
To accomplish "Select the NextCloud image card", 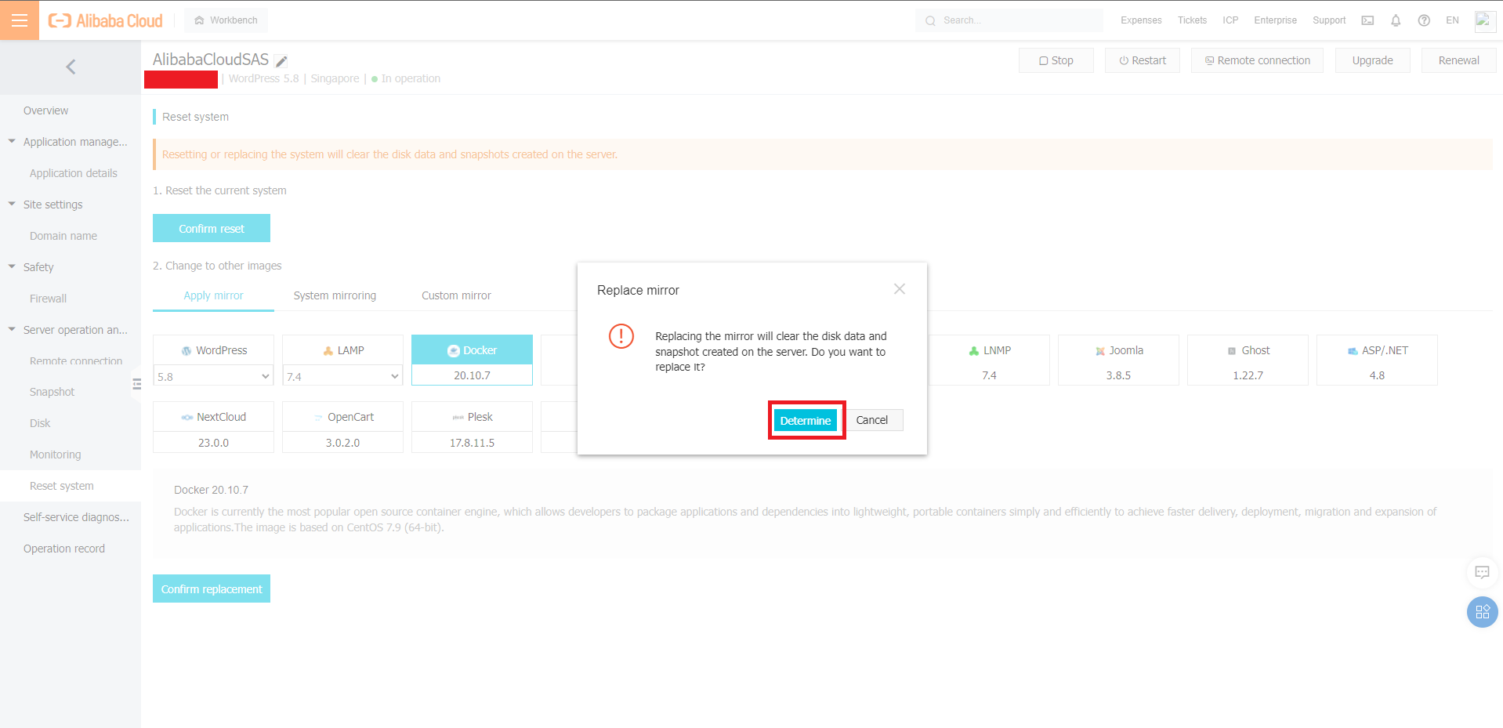I will coord(213,427).
